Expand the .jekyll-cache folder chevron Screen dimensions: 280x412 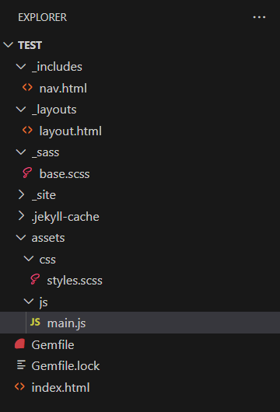[21, 216]
